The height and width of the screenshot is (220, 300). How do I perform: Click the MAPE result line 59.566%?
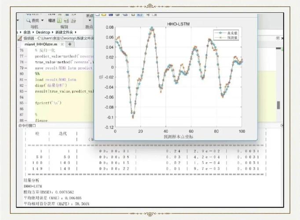[56, 204]
